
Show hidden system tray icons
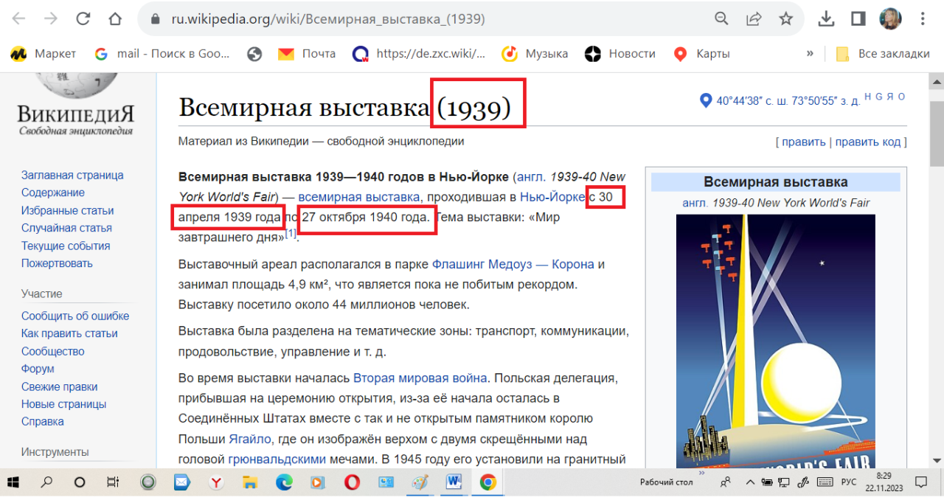(751, 482)
